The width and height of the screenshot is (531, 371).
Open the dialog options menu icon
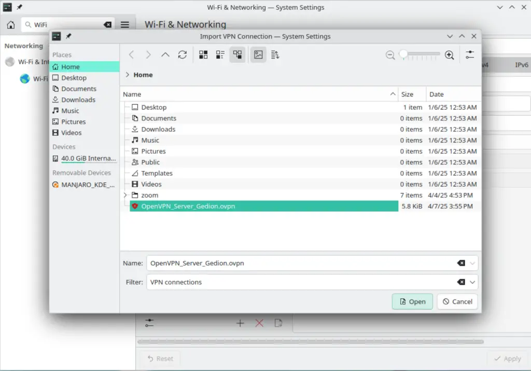[x=471, y=54]
